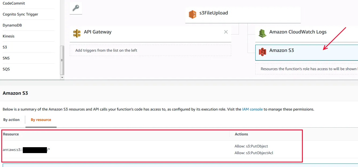Add SNS trigger from the list
The image size is (358, 167).
[6, 58]
